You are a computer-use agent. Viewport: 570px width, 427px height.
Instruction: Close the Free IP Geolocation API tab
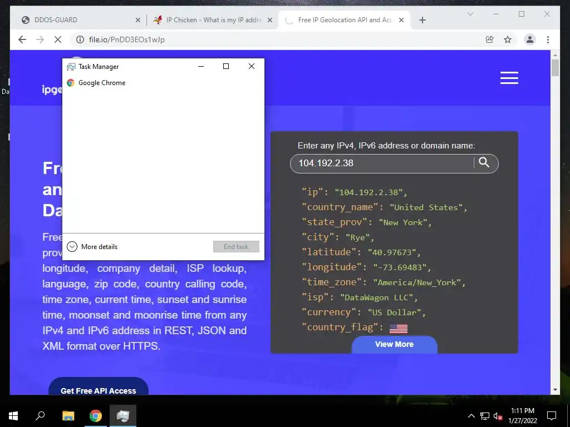[x=401, y=20]
